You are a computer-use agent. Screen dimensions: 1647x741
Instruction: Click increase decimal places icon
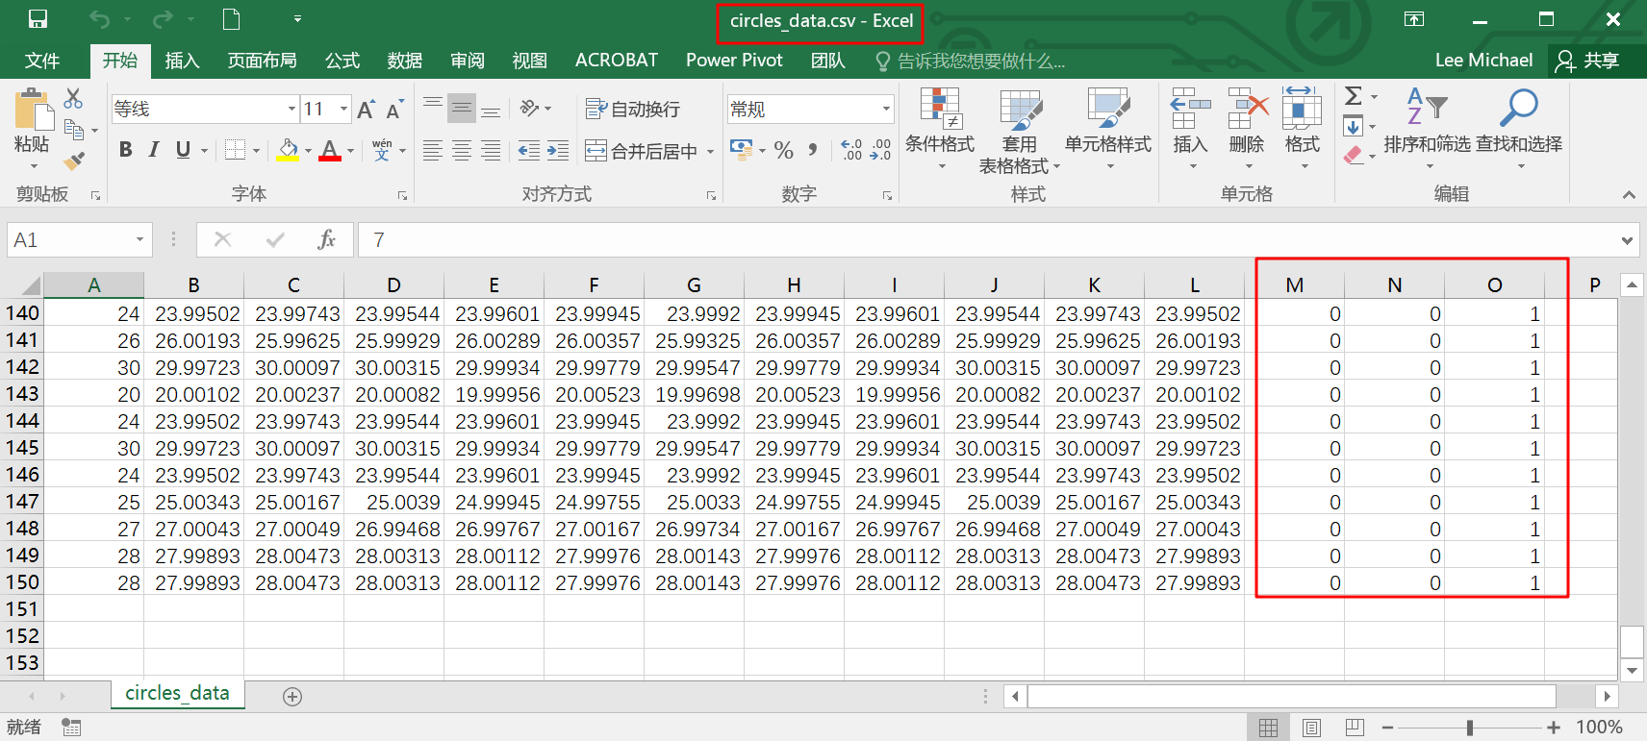(851, 150)
